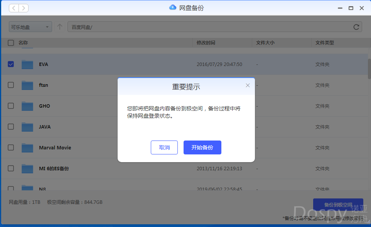Image resolution: width=371 pixels, height=227 pixels.
Task: Click the back navigation arrow
Action: [14, 8]
